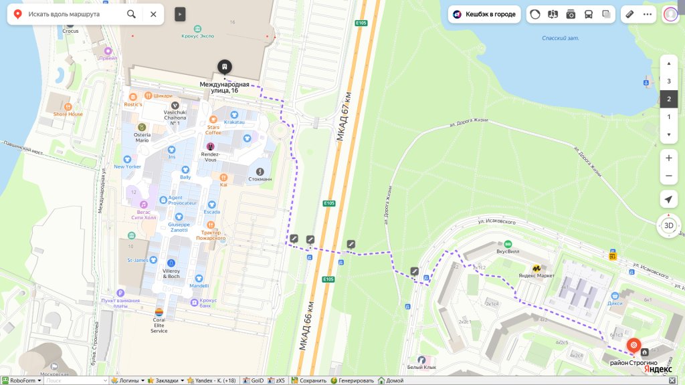Image resolution: width=685 pixels, height=385 pixels.
Task: Click the 'Yandex - K. (+18)' login item
Action: (x=212, y=380)
